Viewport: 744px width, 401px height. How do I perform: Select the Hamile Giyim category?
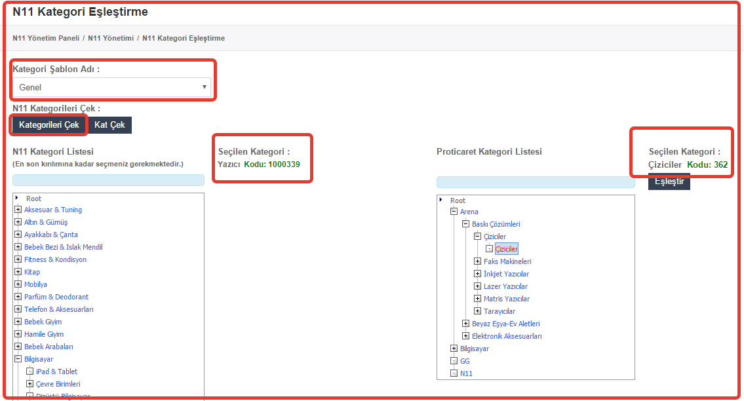[44, 334]
